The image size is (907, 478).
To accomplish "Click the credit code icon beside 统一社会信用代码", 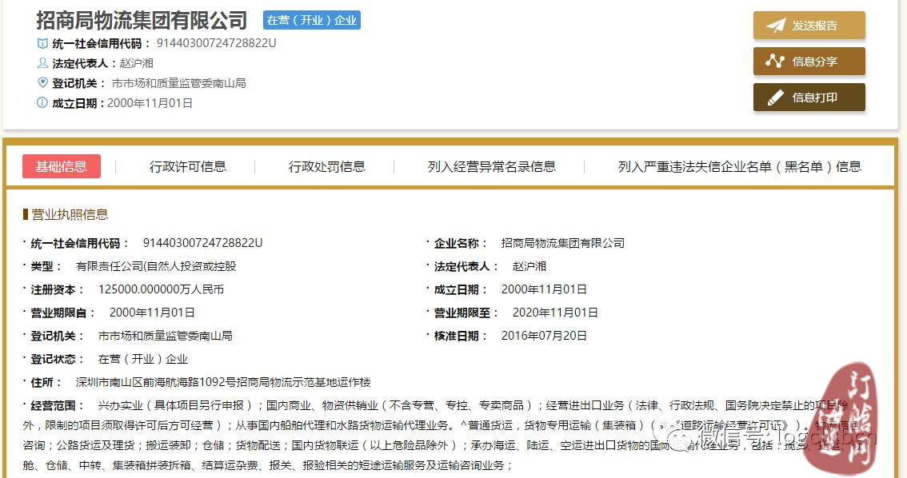I will (42, 43).
